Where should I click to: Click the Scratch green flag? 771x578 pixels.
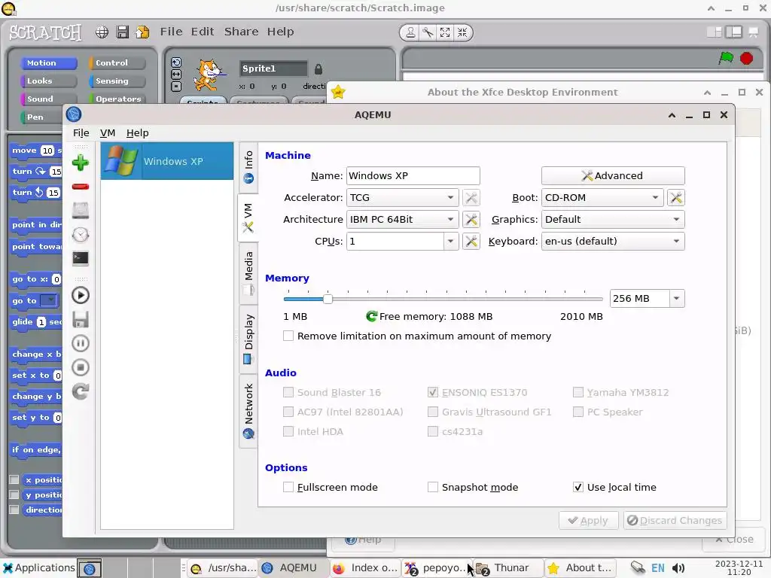coord(726,58)
